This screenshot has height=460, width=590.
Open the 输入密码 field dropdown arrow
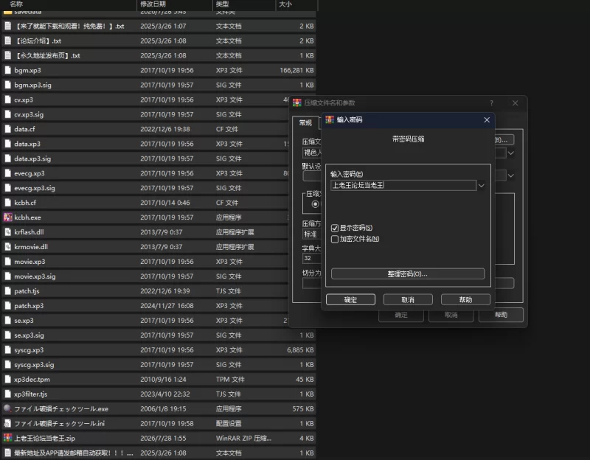482,186
